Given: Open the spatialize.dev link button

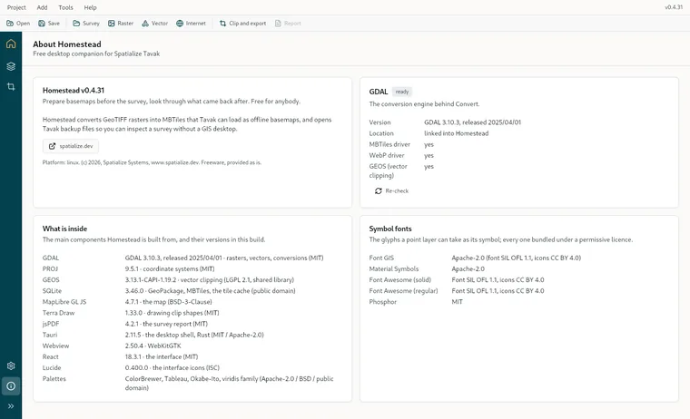Looking at the screenshot, I should point(71,146).
